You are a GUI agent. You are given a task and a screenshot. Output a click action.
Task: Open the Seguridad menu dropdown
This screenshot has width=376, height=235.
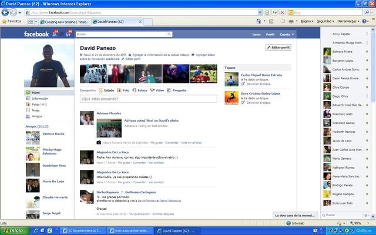(325, 21)
